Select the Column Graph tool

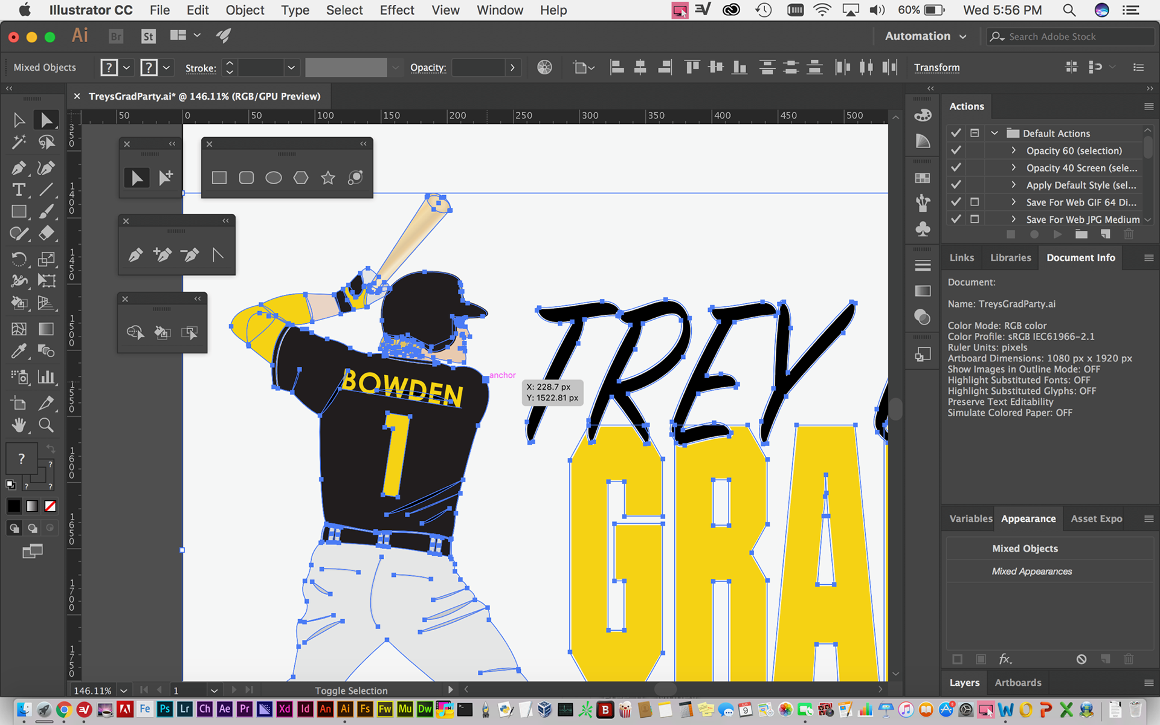click(46, 377)
